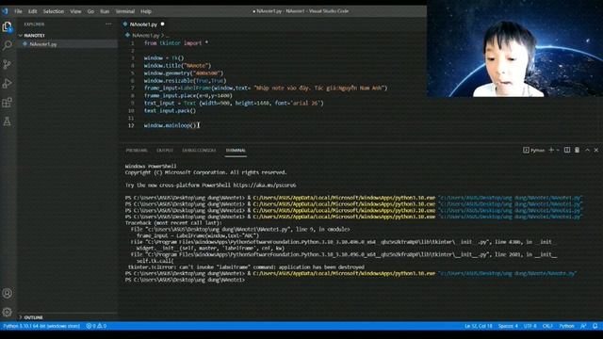Click the unsaved dot on NAnote1.py tab
Viewport: 603px width, 339px height.
point(162,24)
